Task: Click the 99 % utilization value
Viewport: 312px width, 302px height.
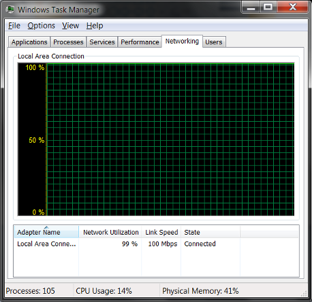Action: (x=129, y=244)
